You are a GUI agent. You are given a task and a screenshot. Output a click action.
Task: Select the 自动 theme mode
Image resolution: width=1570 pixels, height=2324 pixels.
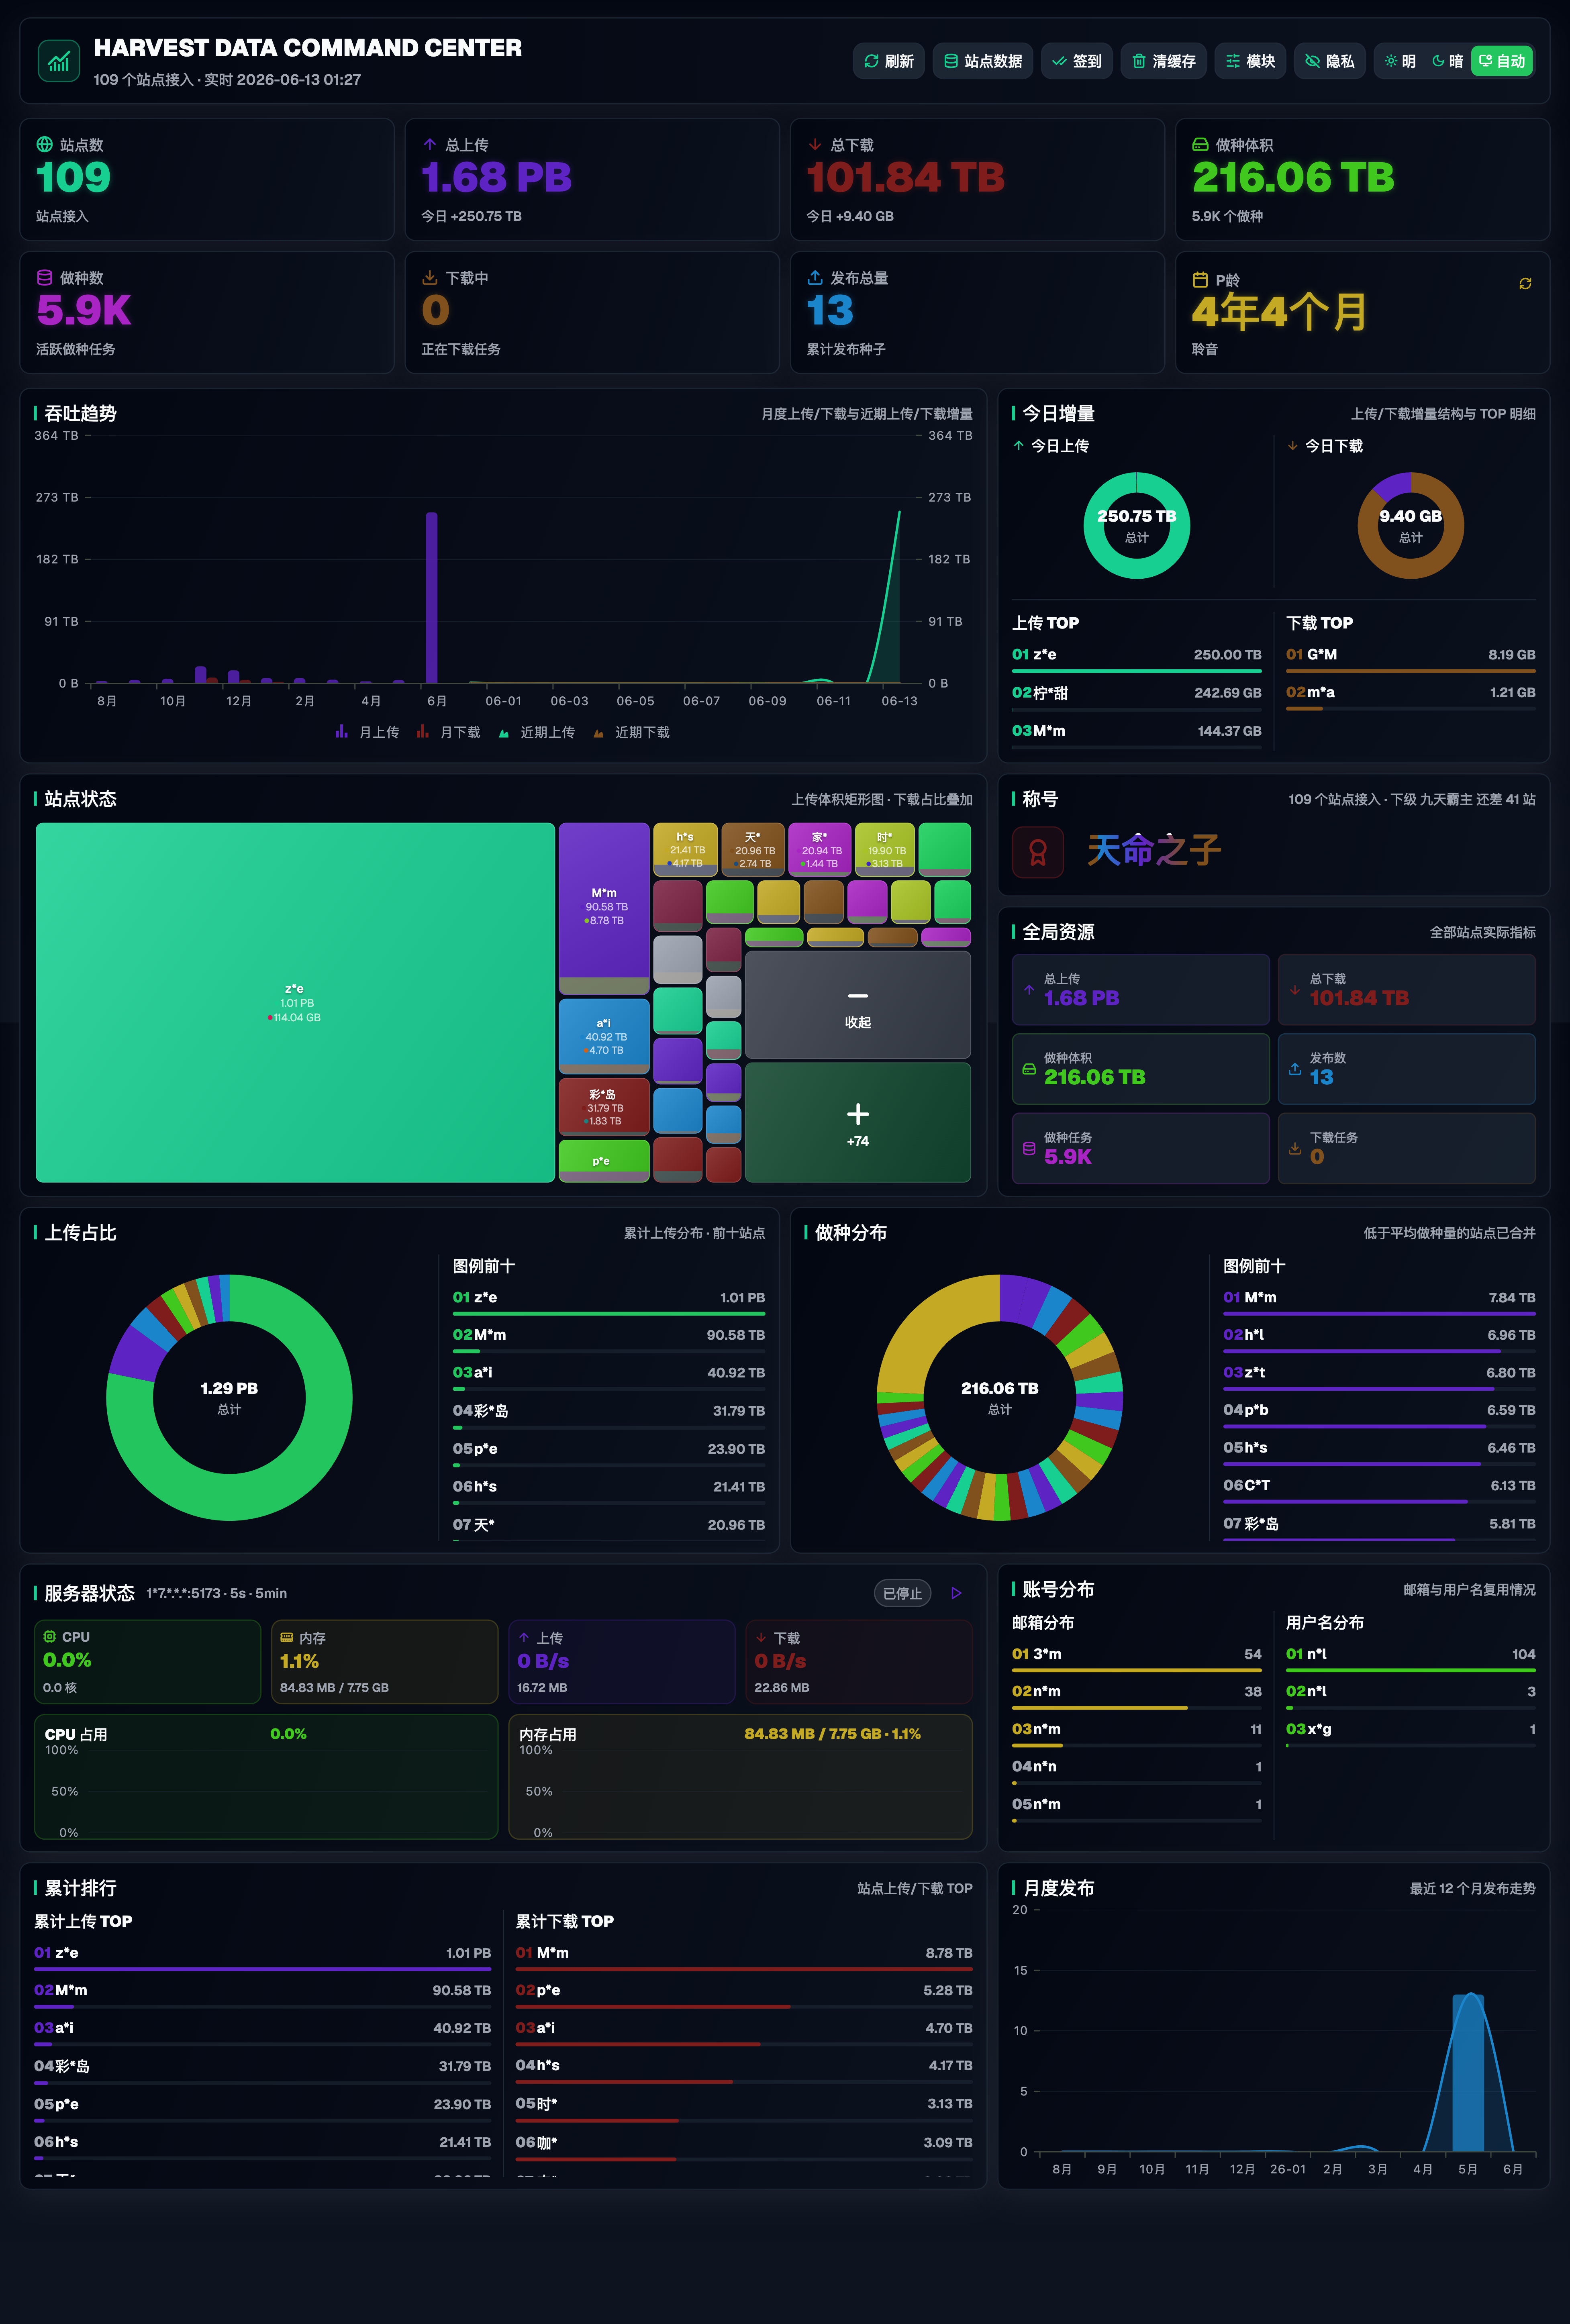point(1502,61)
